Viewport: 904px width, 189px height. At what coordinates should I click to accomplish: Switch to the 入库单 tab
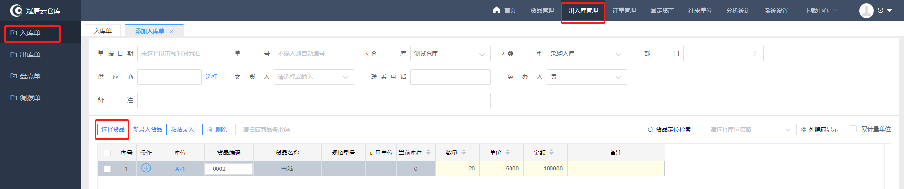point(103,31)
